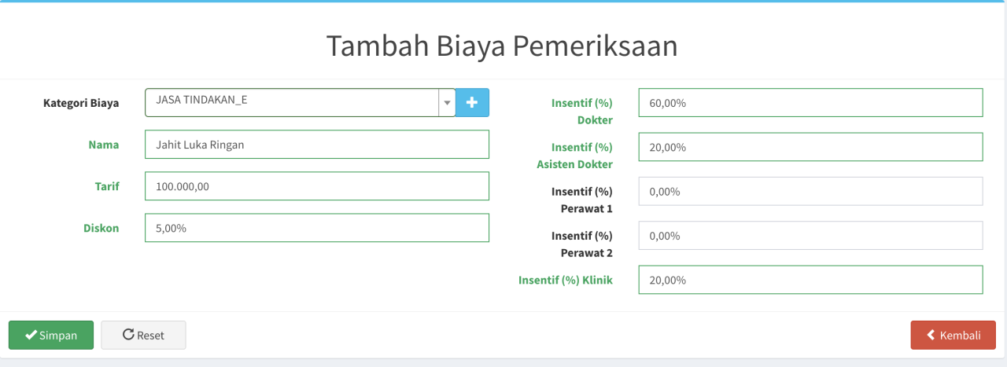Save the form with Simpan button
Image resolution: width=1007 pixels, height=367 pixels.
click(x=51, y=335)
